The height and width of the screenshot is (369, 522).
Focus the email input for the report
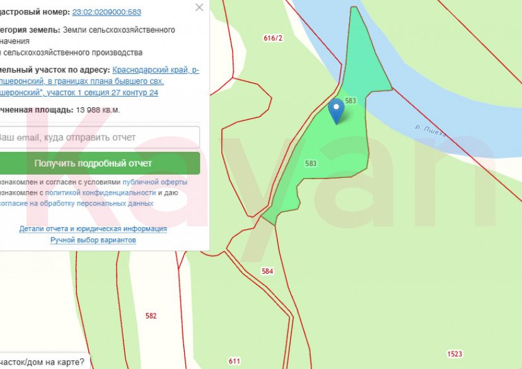click(98, 138)
